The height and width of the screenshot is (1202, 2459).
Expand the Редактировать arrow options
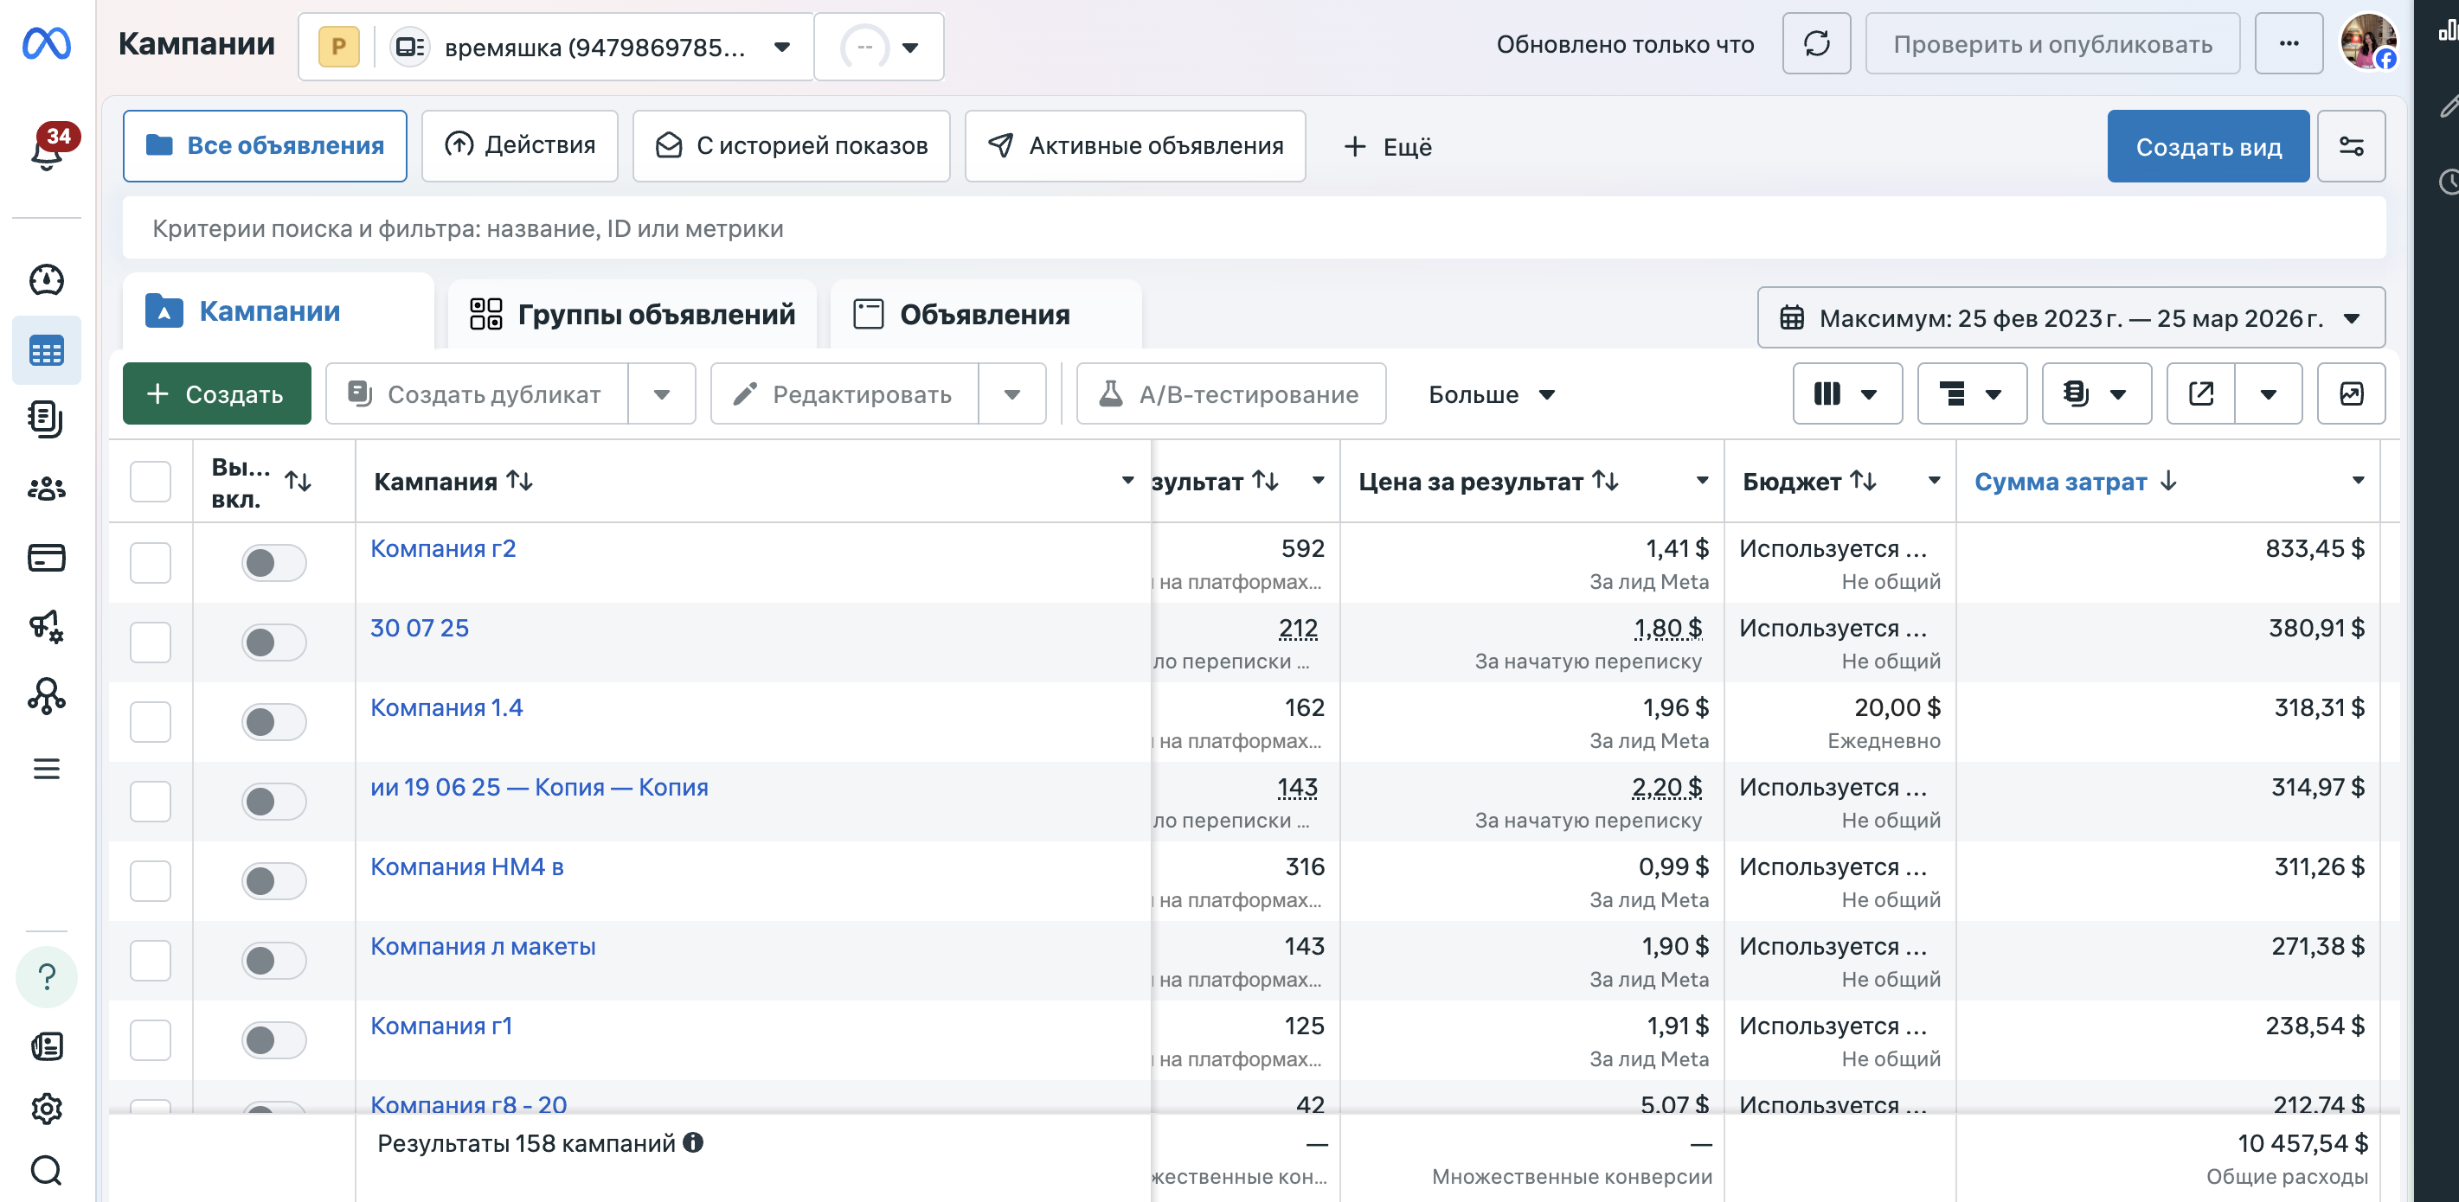1011,394
